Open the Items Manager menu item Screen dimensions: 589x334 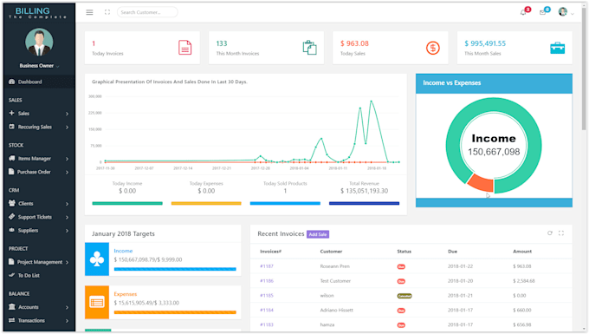click(x=39, y=159)
